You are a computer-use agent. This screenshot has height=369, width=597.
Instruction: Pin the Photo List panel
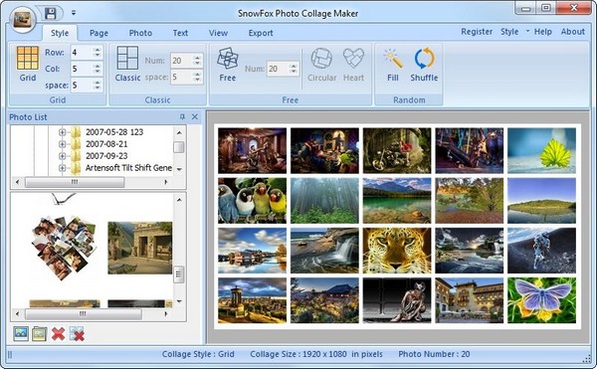(182, 116)
